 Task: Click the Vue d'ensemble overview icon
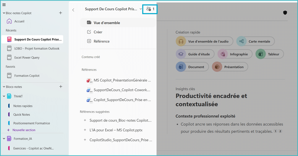pos(89,22)
